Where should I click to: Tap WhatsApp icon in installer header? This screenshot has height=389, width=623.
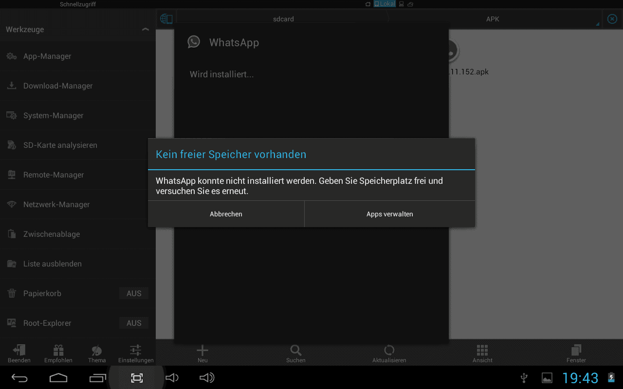pos(194,42)
